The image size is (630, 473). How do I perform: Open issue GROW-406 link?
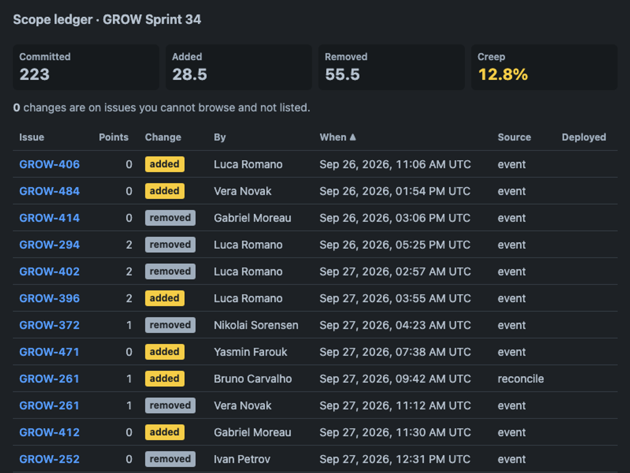point(49,164)
